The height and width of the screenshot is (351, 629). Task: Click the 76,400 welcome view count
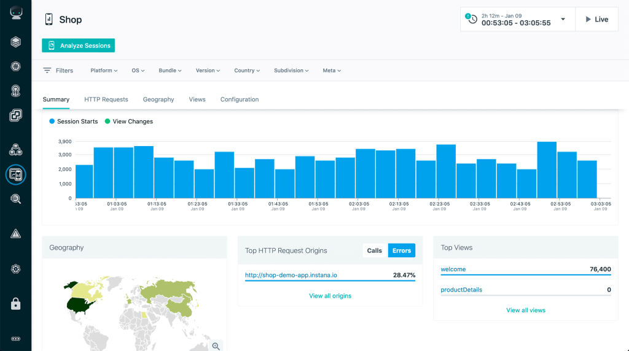600,269
